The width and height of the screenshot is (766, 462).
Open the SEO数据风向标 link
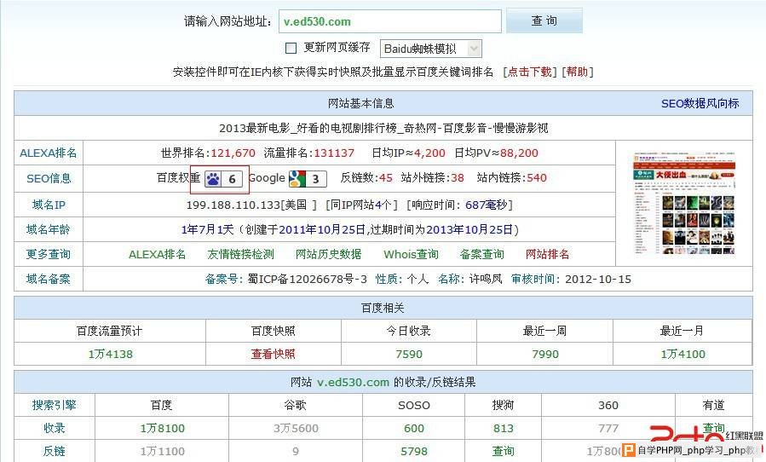[x=700, y=104]
